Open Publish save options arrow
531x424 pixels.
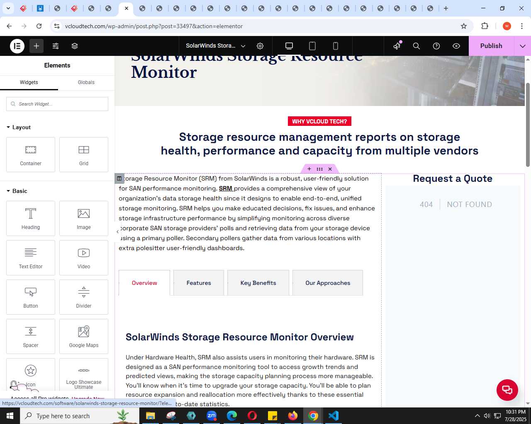[523, 46]
